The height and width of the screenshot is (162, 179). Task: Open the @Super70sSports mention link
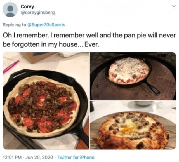[46, 25]
